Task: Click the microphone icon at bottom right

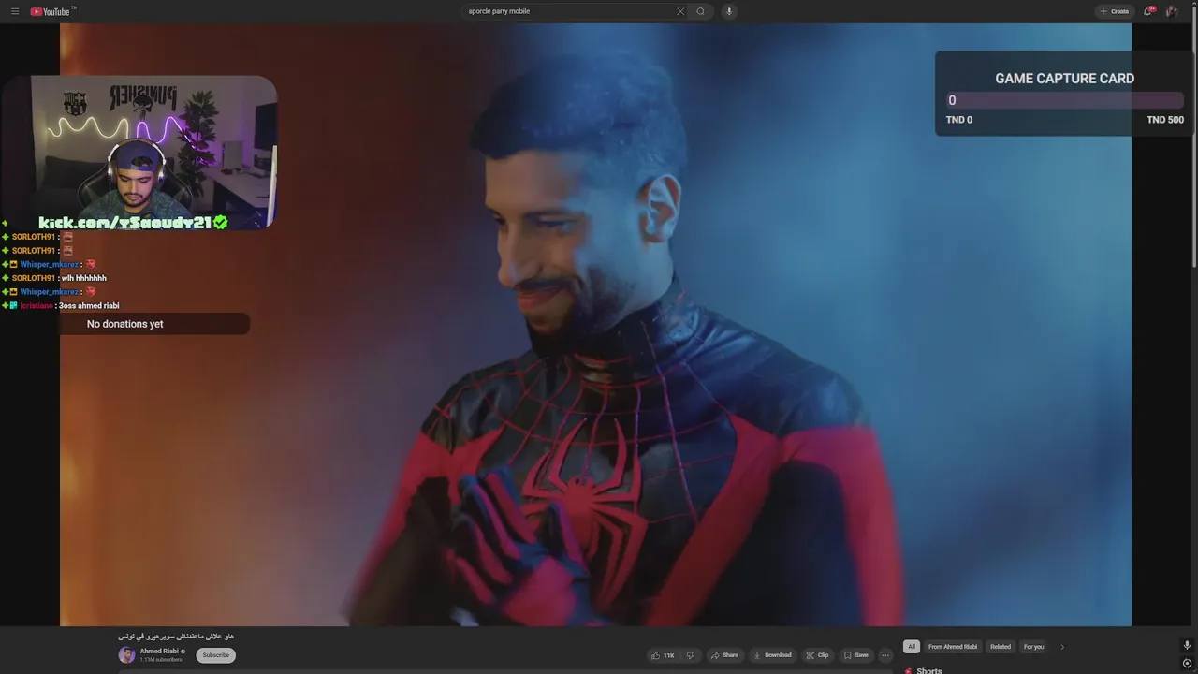Action: tap(1187, 646)
